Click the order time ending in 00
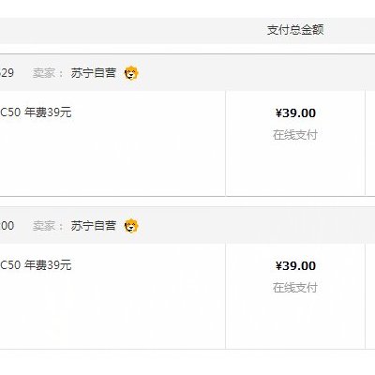The height and width of the screenshot is (375, 375). tap(7, 226)
